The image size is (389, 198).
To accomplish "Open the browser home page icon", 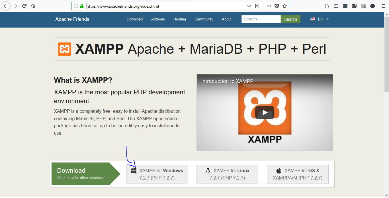I will click(33, 6).
